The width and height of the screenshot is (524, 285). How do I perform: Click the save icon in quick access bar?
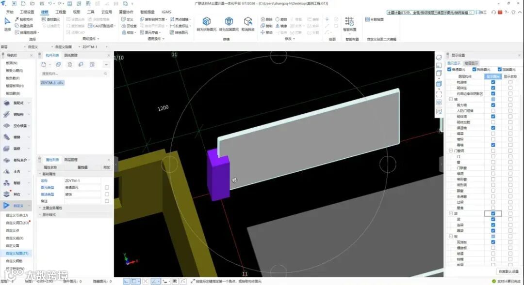[x=42, y=3]
